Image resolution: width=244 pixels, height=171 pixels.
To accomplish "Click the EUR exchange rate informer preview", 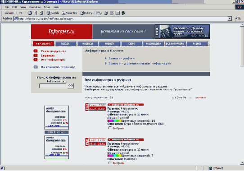I will (x=96, y=107).
